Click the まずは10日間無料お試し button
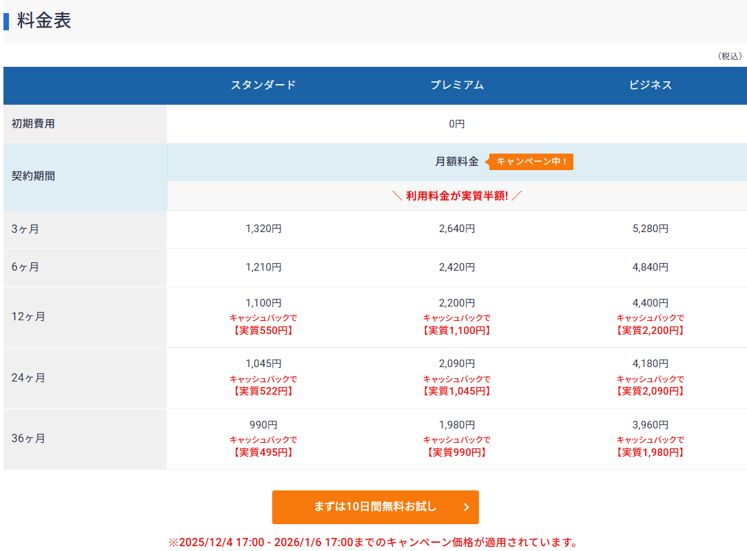The image size is (747, 551). [375, 507]
